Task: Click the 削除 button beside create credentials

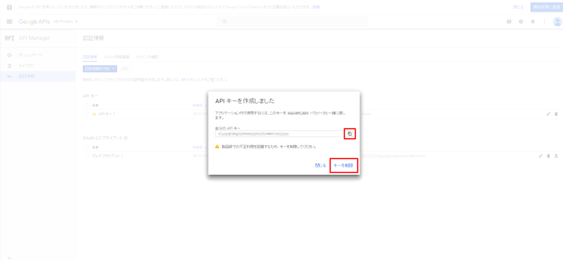Action: coord(125,69)
